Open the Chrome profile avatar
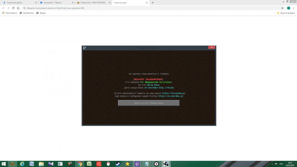The width and height of the screenshot is (297, 167). click(x=288, y=8)
